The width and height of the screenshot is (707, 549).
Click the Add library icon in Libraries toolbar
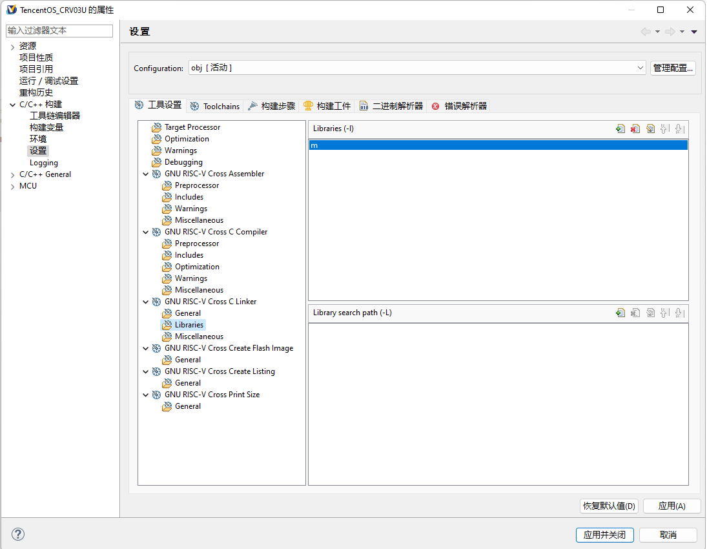[x=620, y=129]
